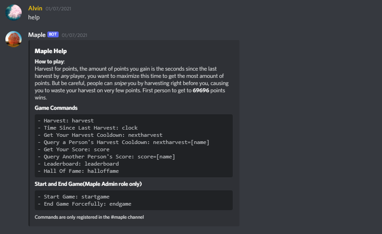Click the "Time Since Last Harvest: clock" line
382x234 pixels.
[87, 128]
